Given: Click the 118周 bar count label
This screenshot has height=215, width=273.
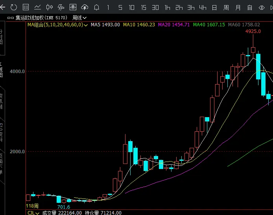Looking at the screenshot, I should [32, 206].
